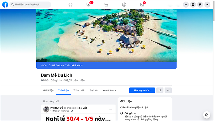This screenshot has height=121, width=215.
Task: Click the Facebook search field
Action: [x=30, y=5]
